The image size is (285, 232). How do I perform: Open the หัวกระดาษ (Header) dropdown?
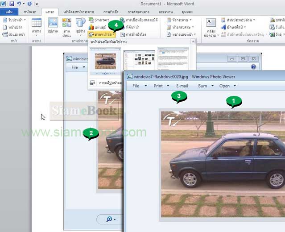click(x=179, y=20)
